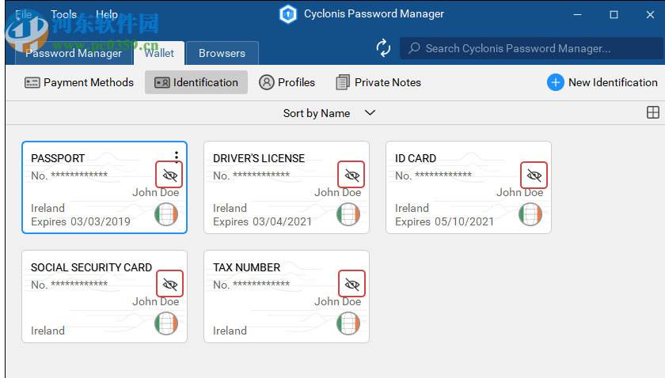This screenshot has width=665, height=378.
Task: Select the SOCIAL SECURITY CARD title
Action: pyautogui.click(x=91, y=267)
